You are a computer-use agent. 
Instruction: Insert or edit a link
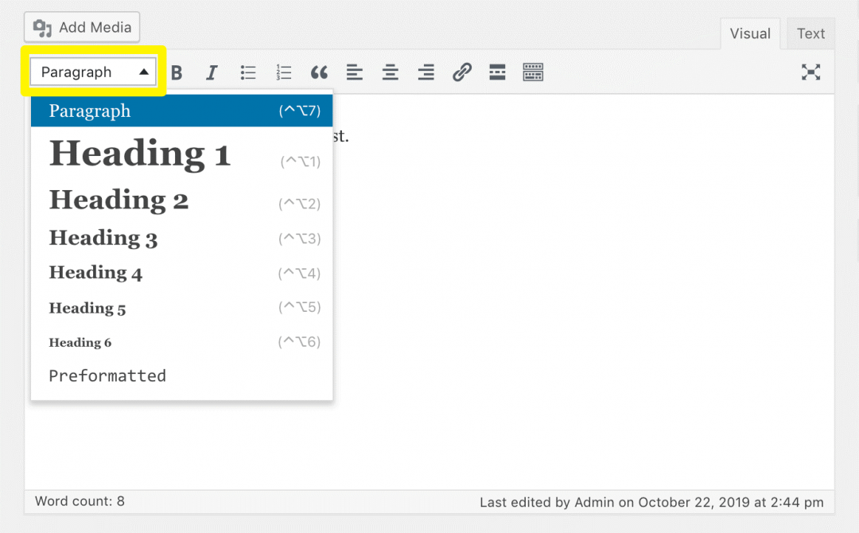[x=461, y=72]
